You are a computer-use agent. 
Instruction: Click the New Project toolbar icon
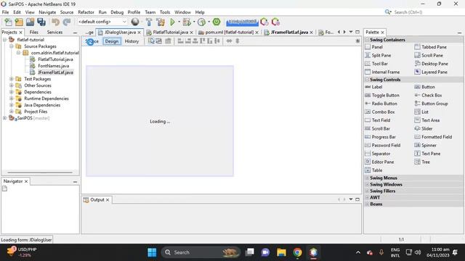pyautogui.click(x=19, y=22)
